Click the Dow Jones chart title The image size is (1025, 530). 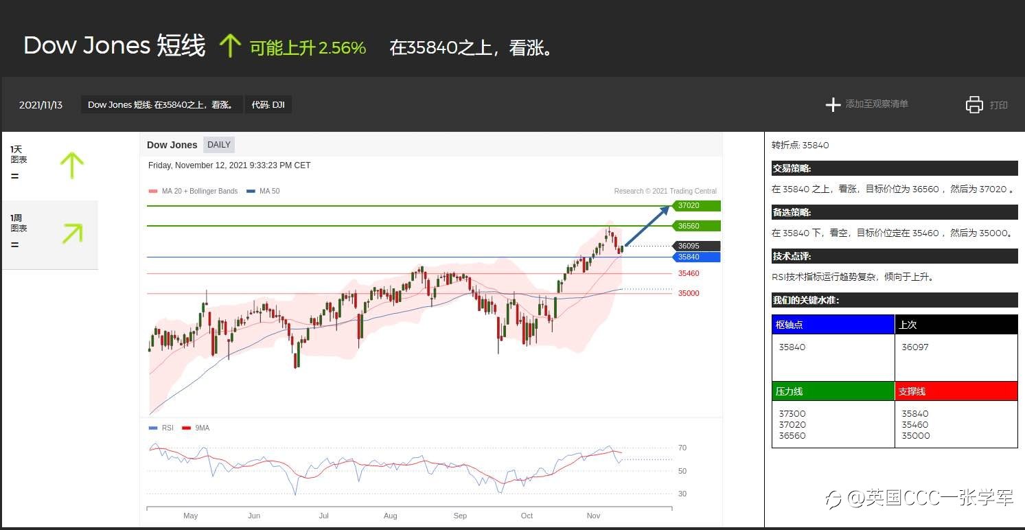click(x=172, y=145)
